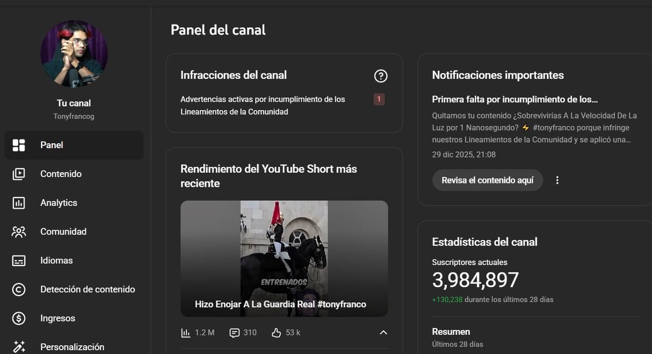Open the Analytics section
The height and width of the screenshot is (354, 652).
click(x=74, y=203)
